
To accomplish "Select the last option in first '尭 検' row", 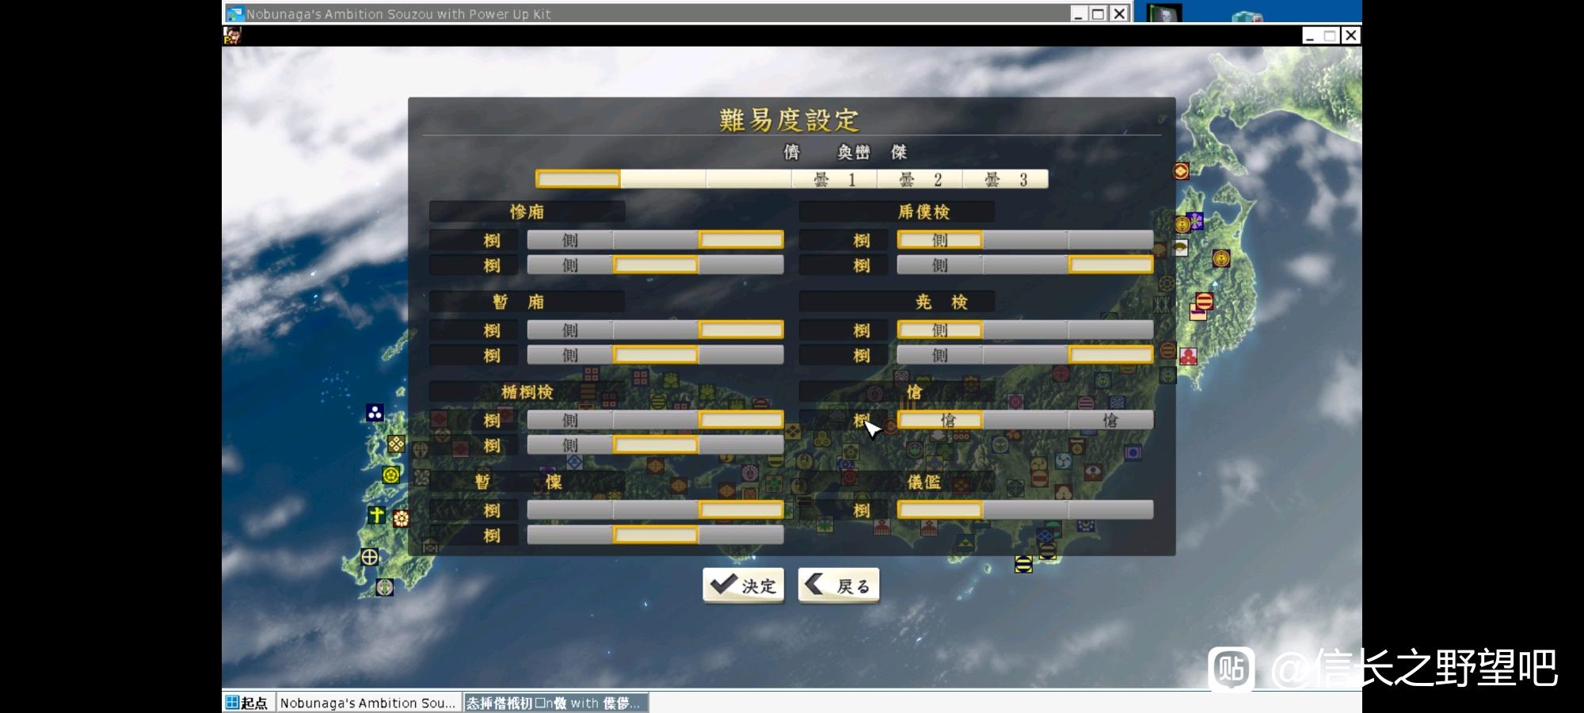I will pos(1111,330).
